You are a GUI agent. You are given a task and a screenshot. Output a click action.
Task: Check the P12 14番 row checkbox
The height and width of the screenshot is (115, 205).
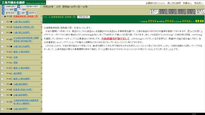pyautogui.click(x=2, y=33)
